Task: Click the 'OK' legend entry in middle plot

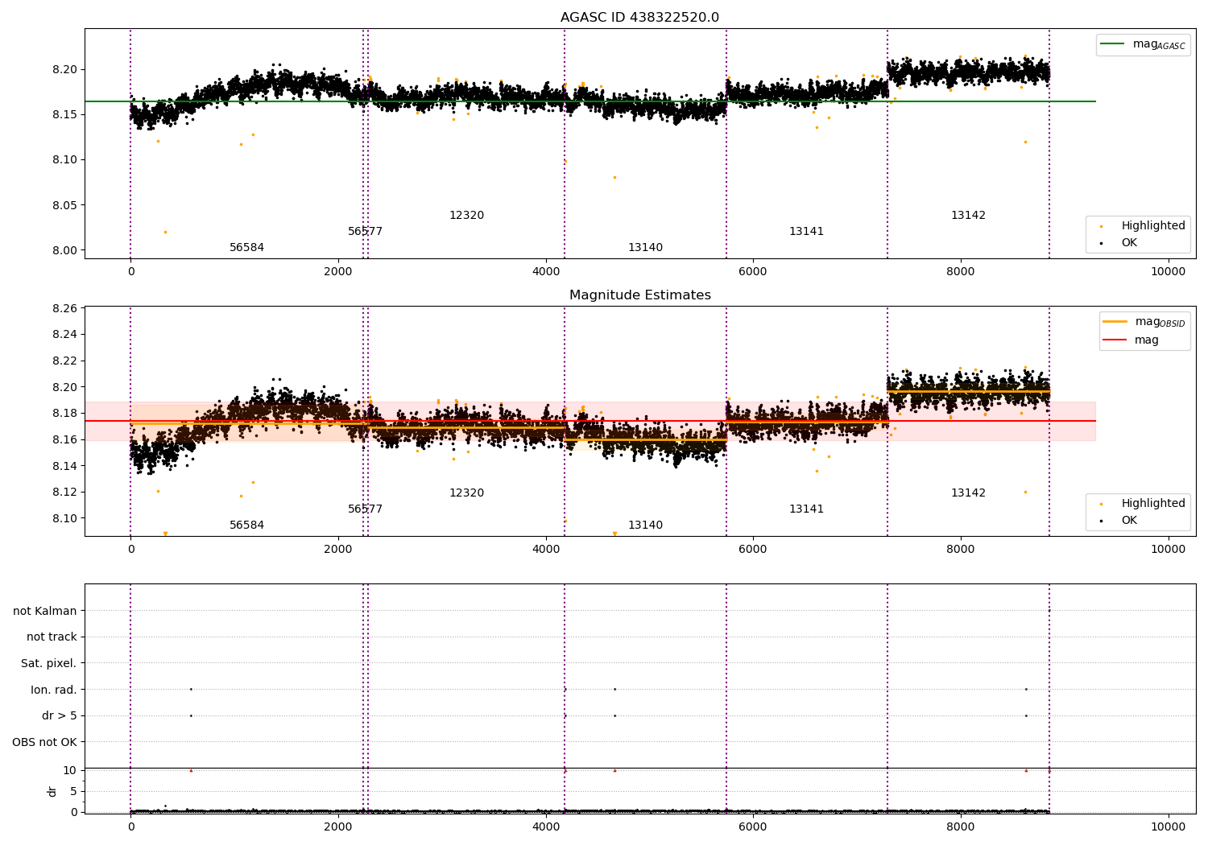Action: 1119,520
